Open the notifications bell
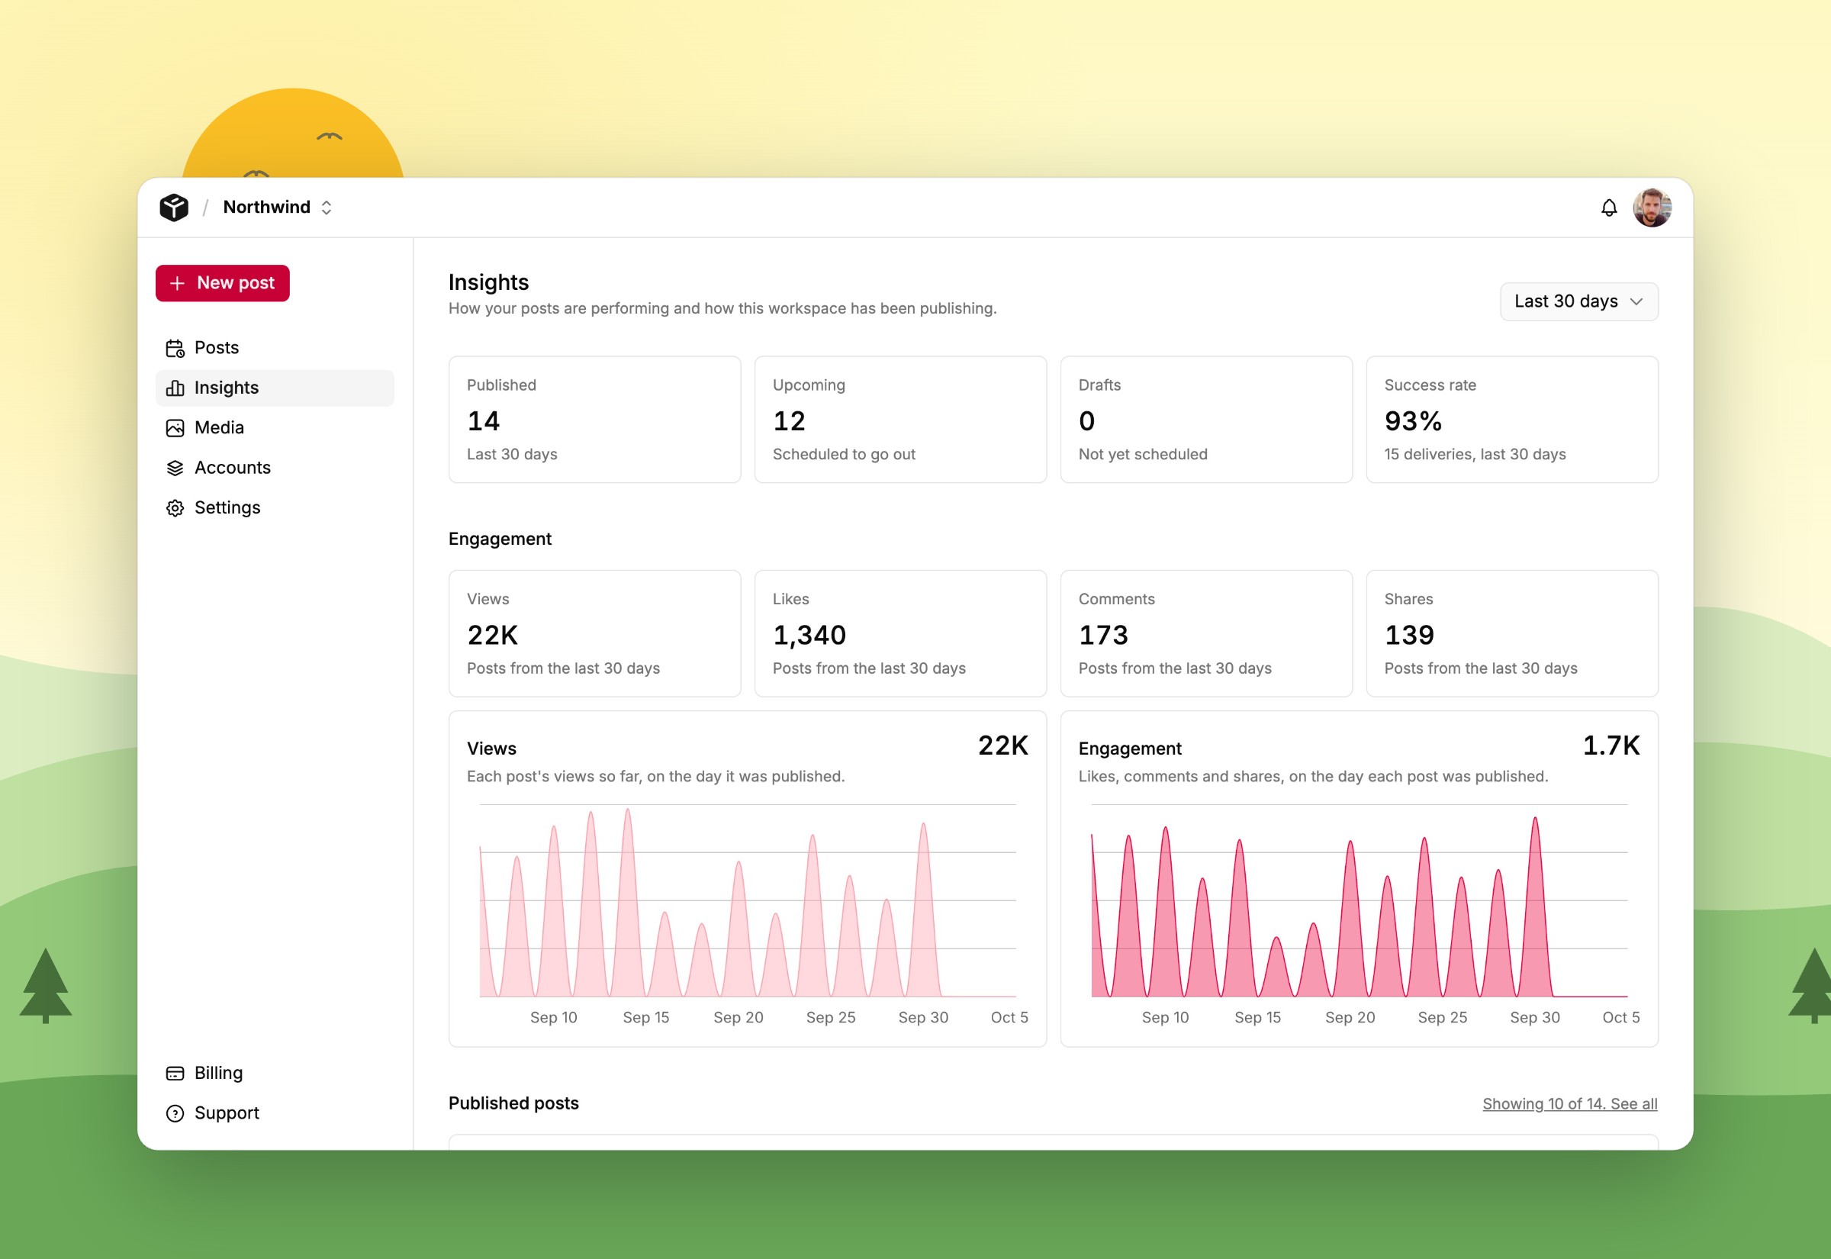1831x1259 pixels. (x=1609, y=208)
